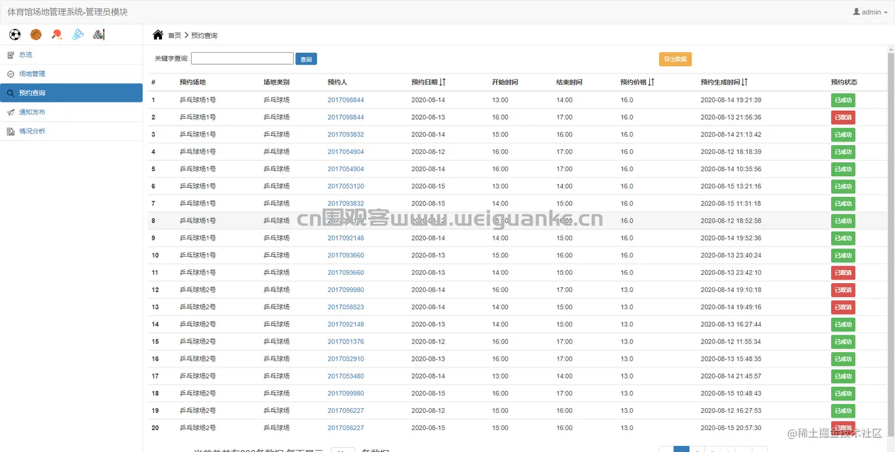Open user 2017058523 in row 13
Image resolution: width=895 pixels, height=452 pixels.
click(x=346, y=307)
